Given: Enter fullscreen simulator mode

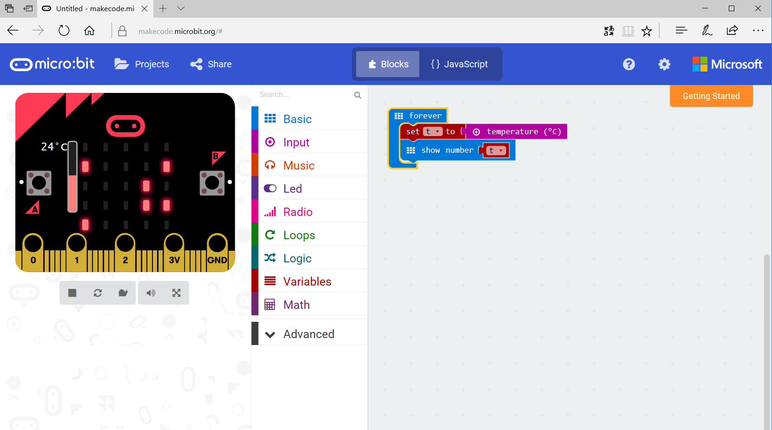Looking at the screenshot, I should [x=176, y=293].
